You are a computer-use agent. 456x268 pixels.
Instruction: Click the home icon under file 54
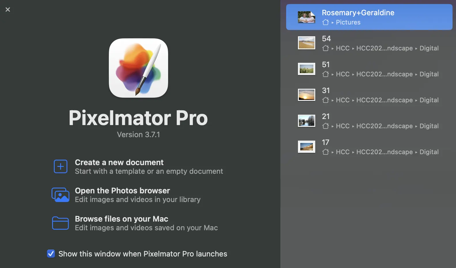coord(326,48)
